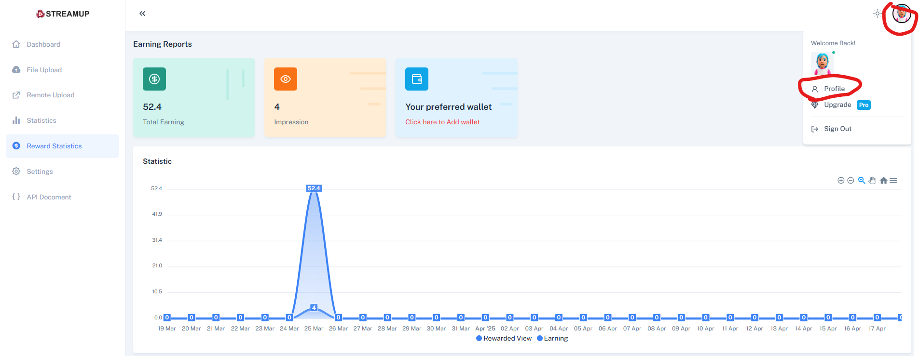Toggle light/dark theme sun icon
The image size is (919, 356).
tap(878, 13)
